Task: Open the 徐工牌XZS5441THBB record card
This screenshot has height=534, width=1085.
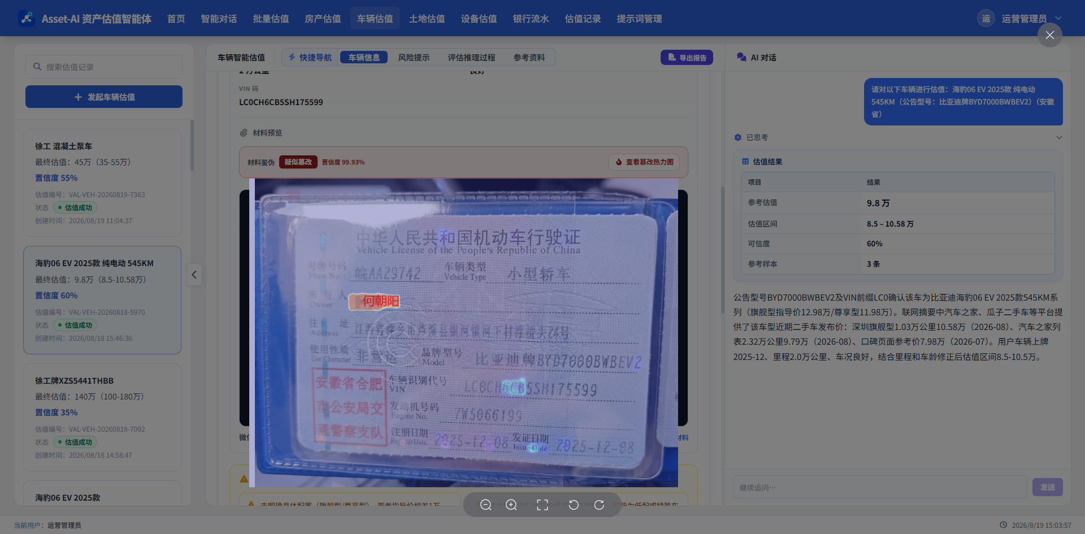Action: (102, 417)
